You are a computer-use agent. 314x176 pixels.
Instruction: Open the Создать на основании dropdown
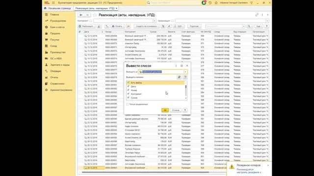[x=147, y=26]
